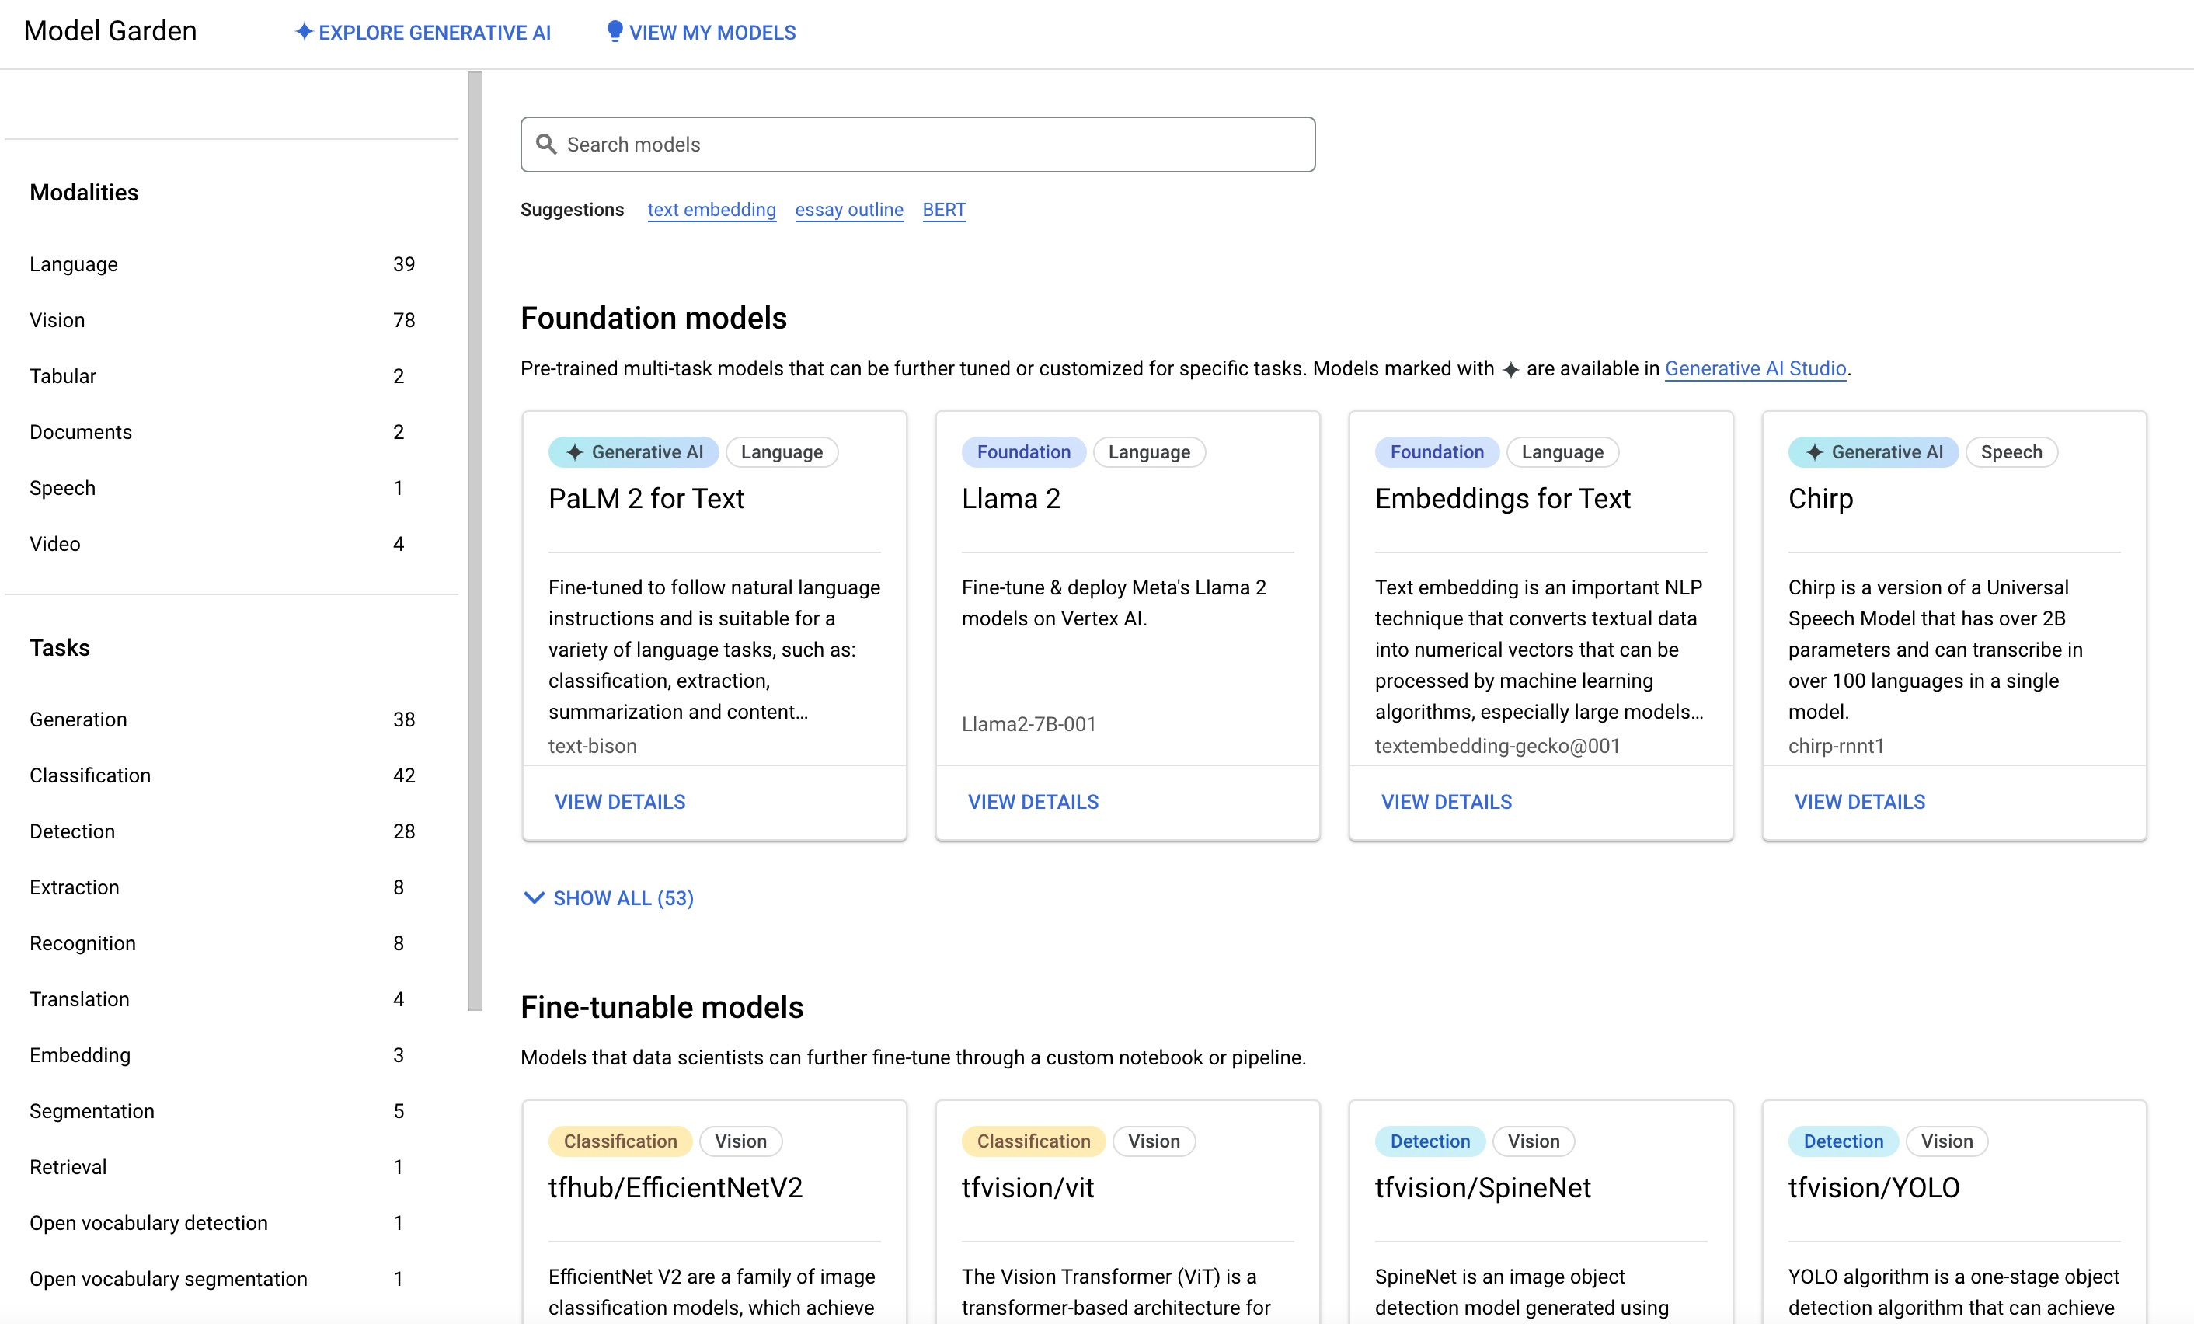
Task: Click the sparkle icon in Chirp Generative AI chip
Action: click(1815, 452)
